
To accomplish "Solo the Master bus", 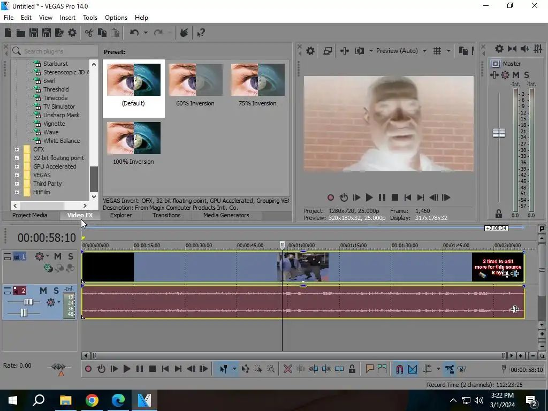I will (527, 75).
